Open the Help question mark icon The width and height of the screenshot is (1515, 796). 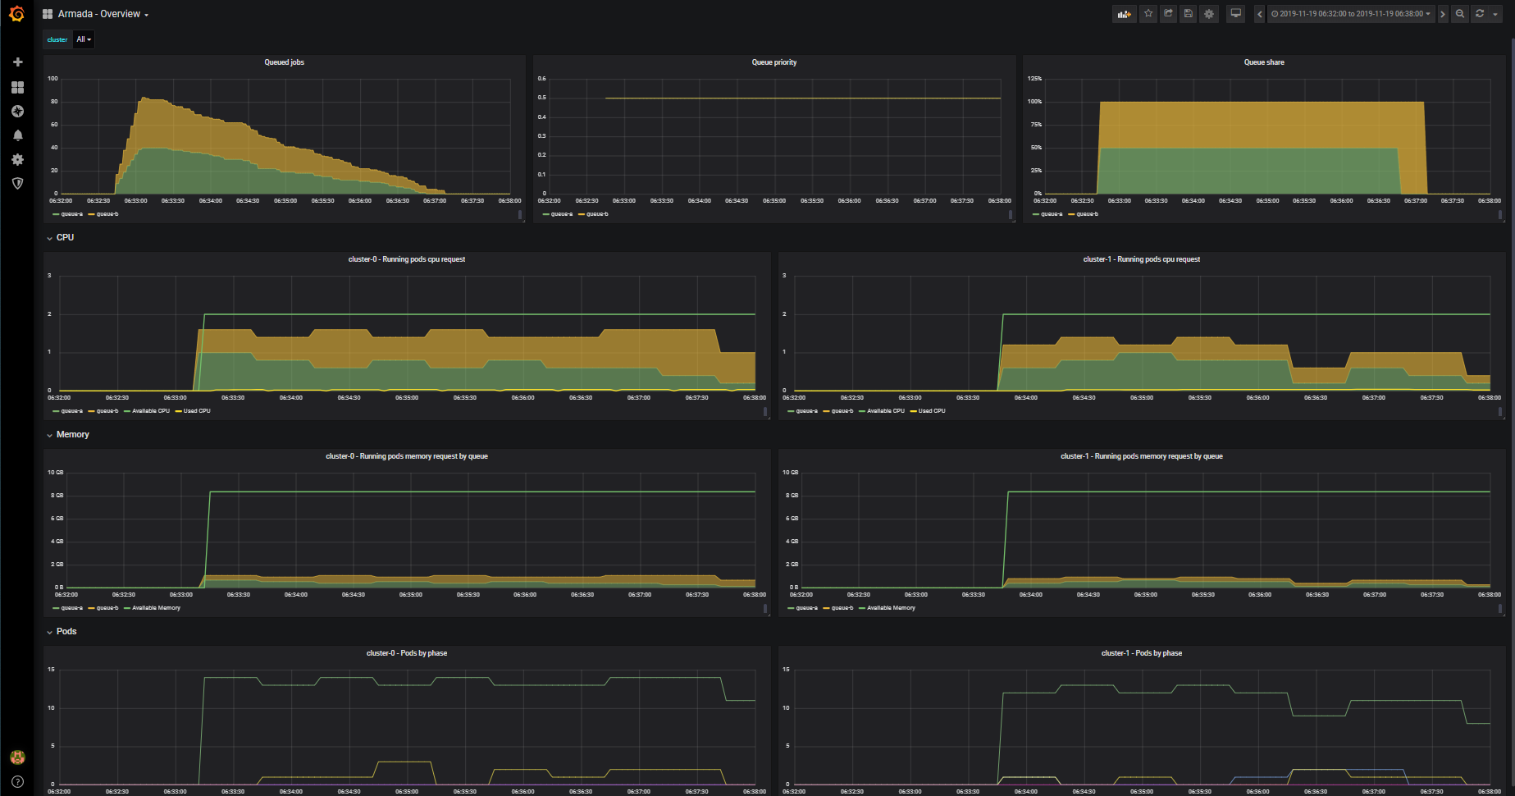(x=17, y=781)
